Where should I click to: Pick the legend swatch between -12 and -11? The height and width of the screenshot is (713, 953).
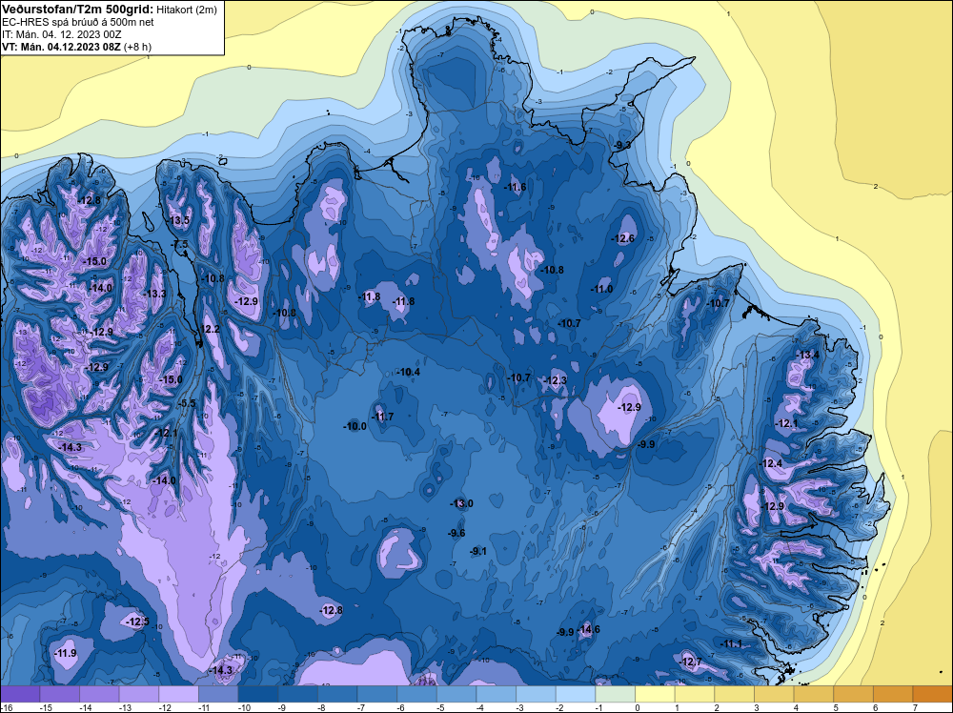pyautogui.click(x=179, y=694)
